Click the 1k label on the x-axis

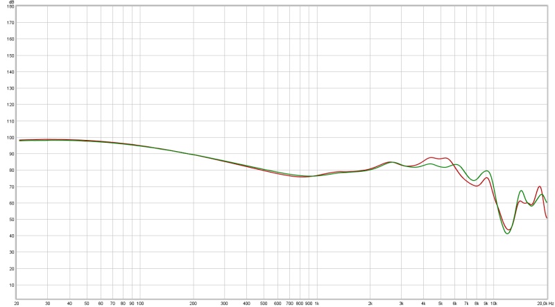(x=317, y=304)
